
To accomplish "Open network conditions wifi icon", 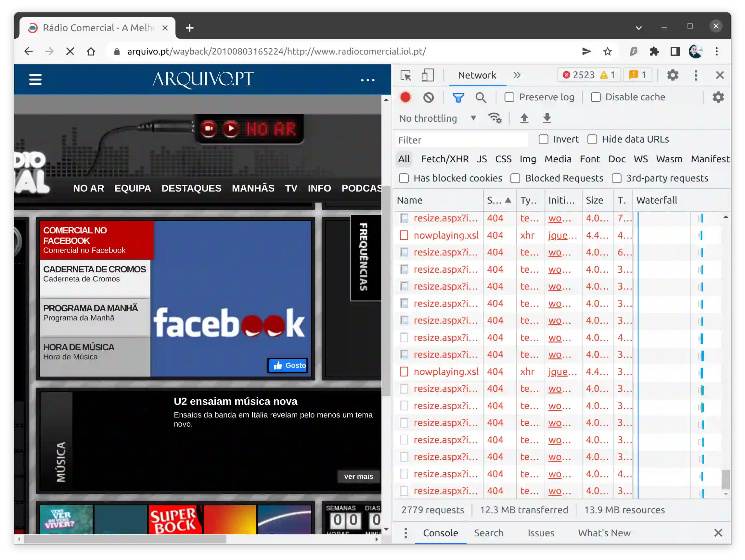I will 495,118.
